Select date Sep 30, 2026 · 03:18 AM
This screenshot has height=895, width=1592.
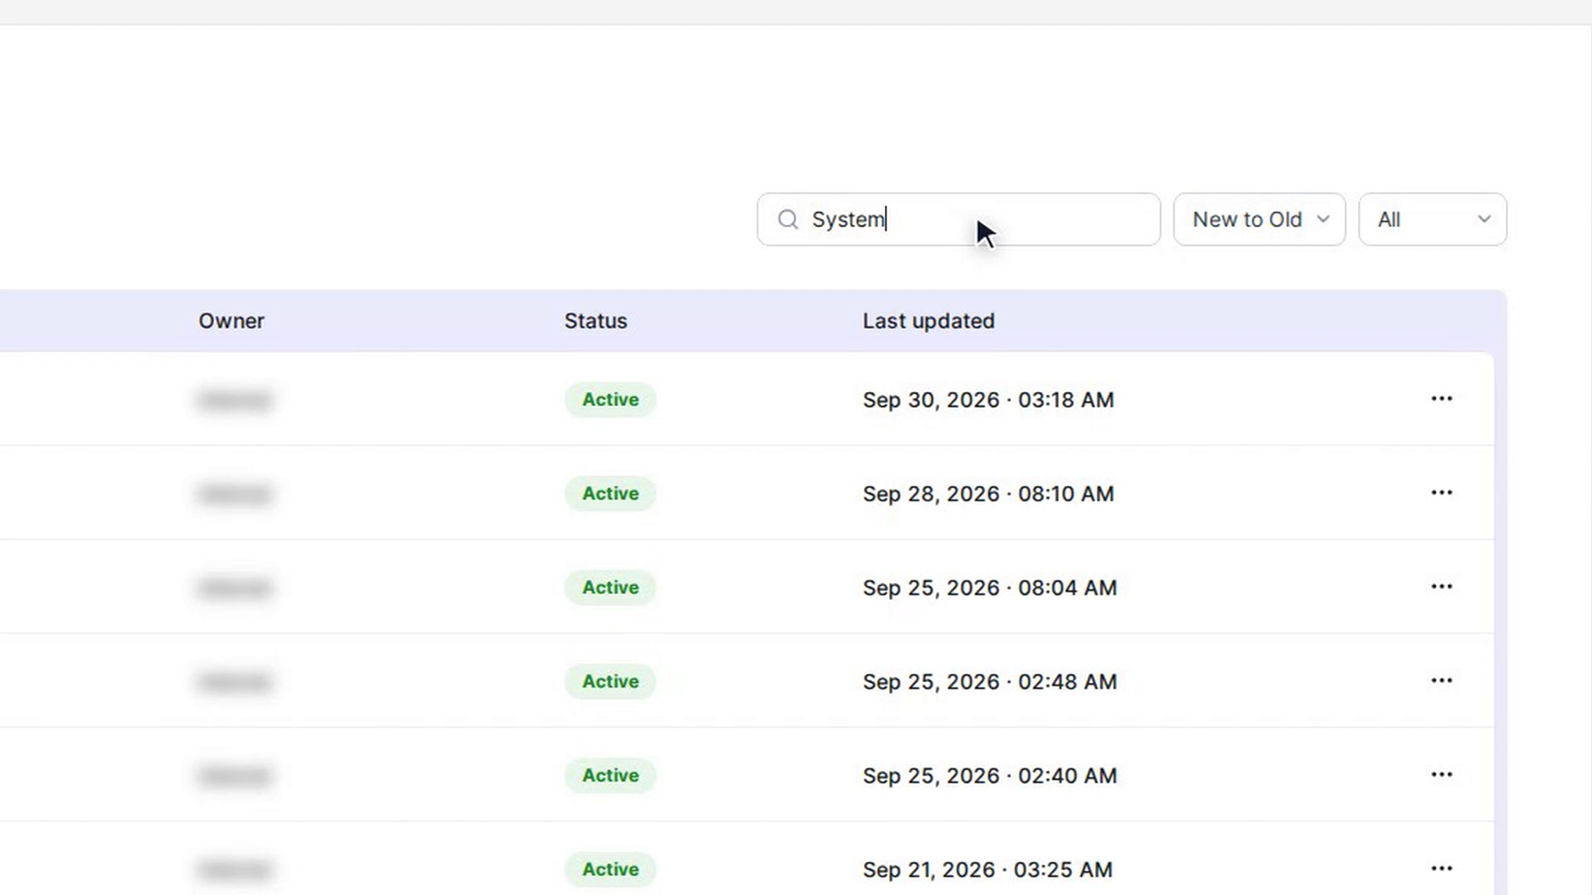pyautogui.click(x=988, y=400)
